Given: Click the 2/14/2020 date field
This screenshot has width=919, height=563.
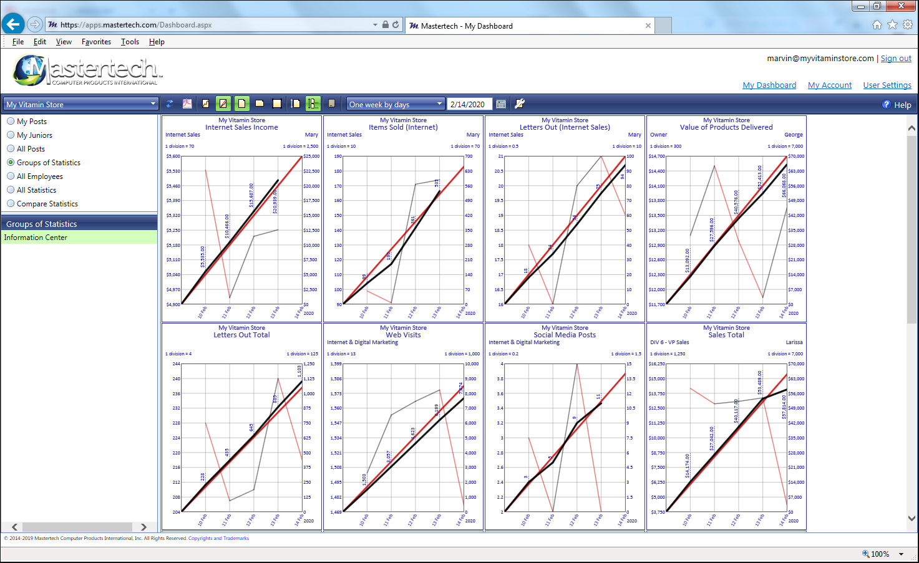Looking at the screenshot, I should [x=470, y=104].
